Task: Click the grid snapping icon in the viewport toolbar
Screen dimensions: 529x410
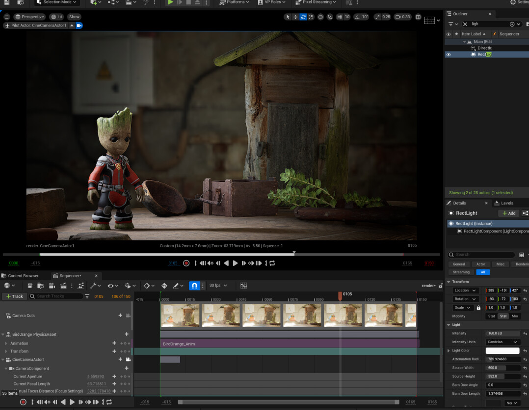Action: click(339, 17)
